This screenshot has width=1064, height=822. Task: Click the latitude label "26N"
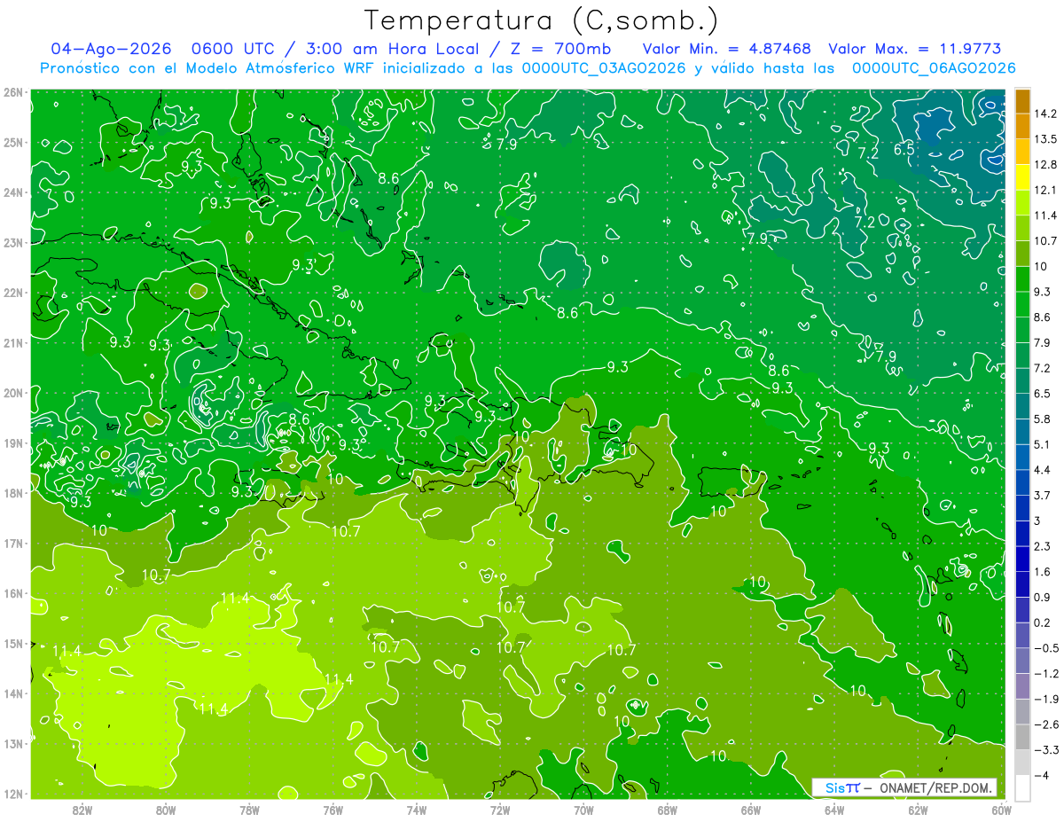coord(13,92)
